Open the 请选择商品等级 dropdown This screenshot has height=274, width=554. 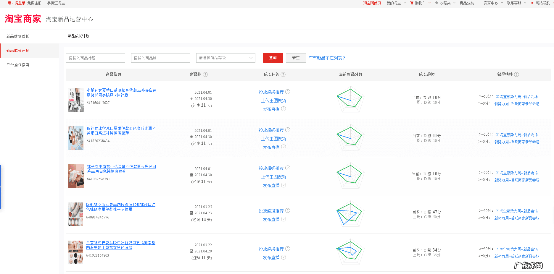tap(226, 58)
